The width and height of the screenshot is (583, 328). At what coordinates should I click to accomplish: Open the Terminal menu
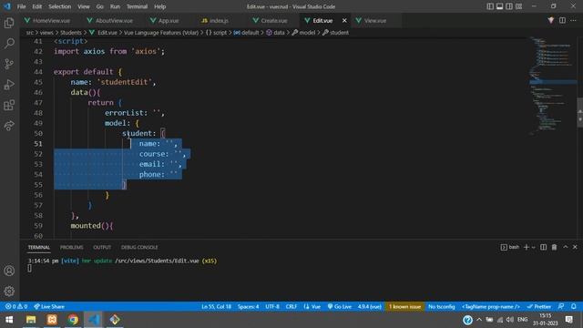137,6
